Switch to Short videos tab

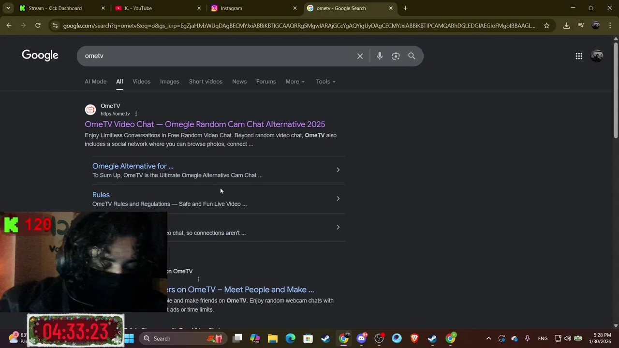206,82
